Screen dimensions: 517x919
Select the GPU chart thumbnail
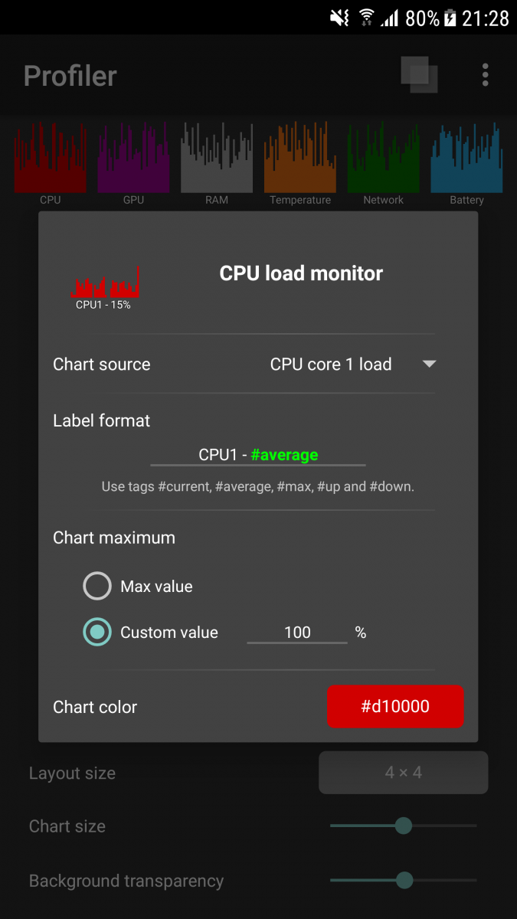(x=133, y=157)
